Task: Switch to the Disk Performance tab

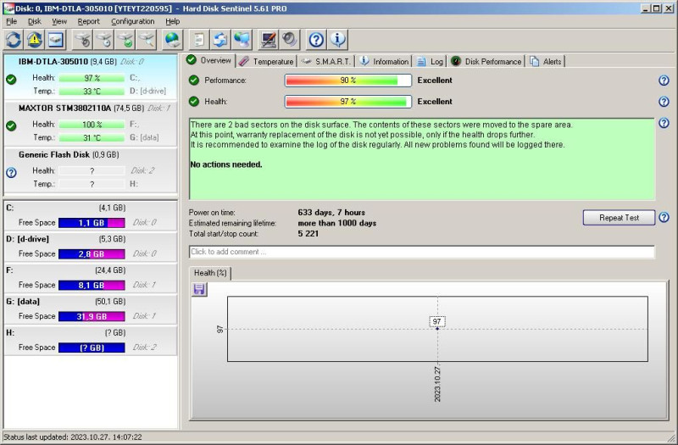Action: pyautogui.click(x=486, y=61)
